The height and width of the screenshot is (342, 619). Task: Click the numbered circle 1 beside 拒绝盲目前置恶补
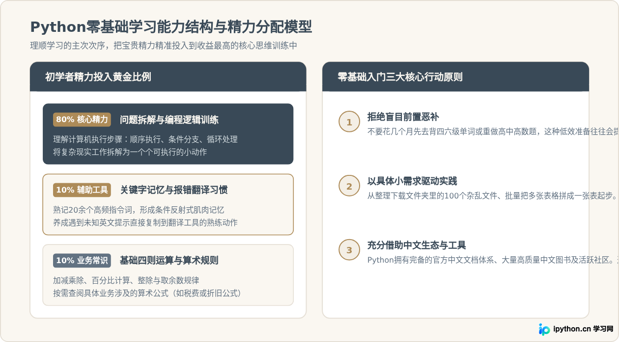tap(349, 122)
